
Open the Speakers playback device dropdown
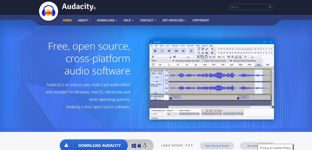click(x=247, y=61)
